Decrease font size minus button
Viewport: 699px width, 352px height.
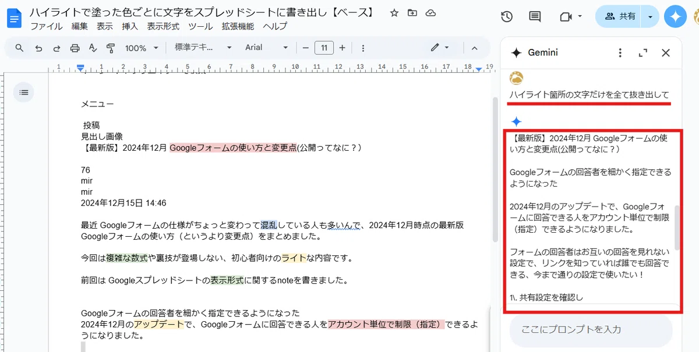pyautogui.click(x=305, y=48)
